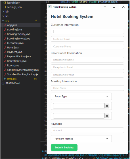
Task: Click the Submit Booking button
Action: 64,147
